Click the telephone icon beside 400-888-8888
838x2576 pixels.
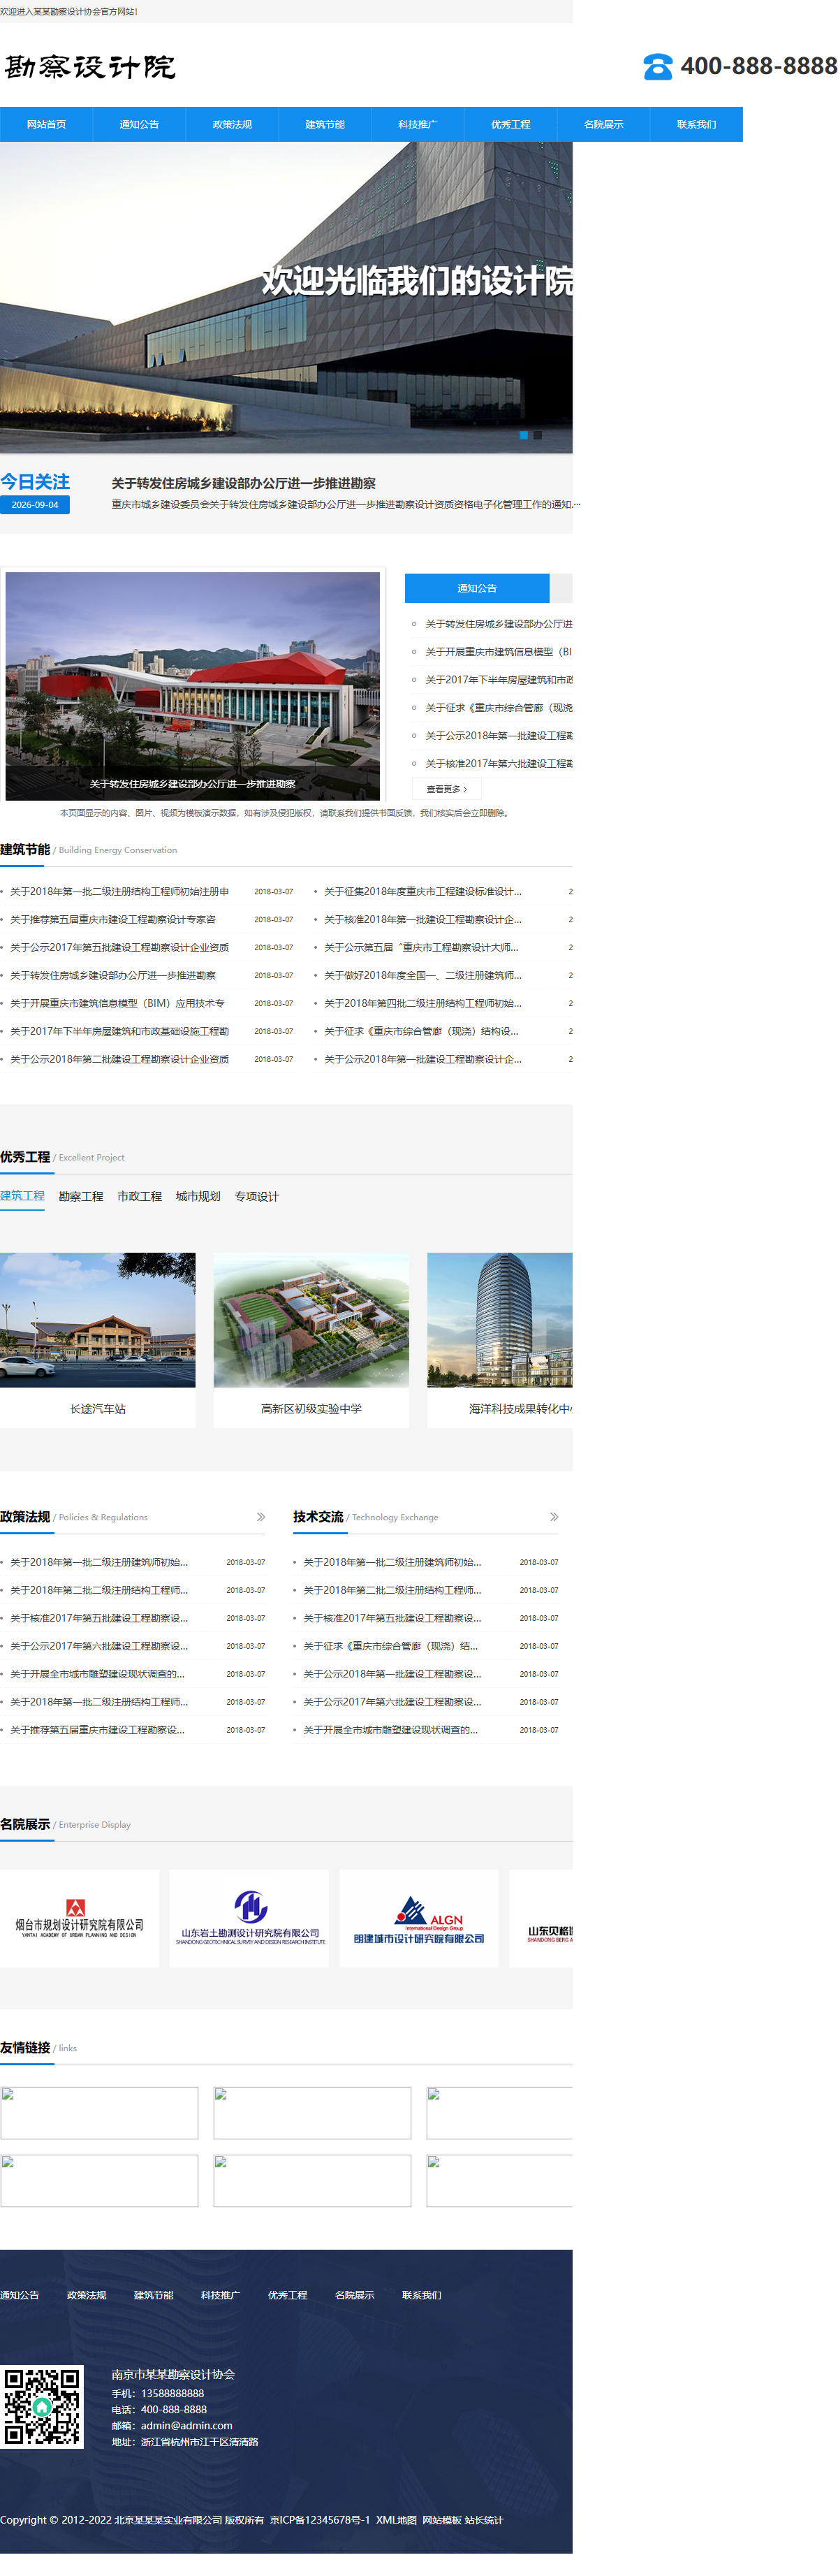pyautogui.click(x=657, y=66)
